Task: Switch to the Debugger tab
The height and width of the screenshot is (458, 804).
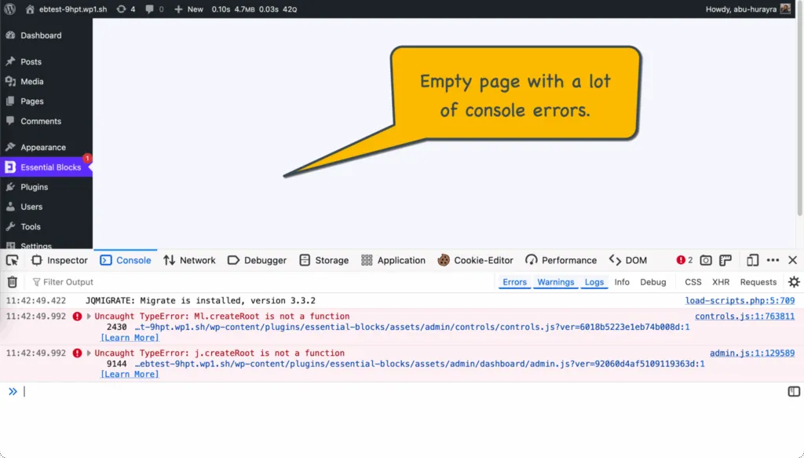Action: 257,261
